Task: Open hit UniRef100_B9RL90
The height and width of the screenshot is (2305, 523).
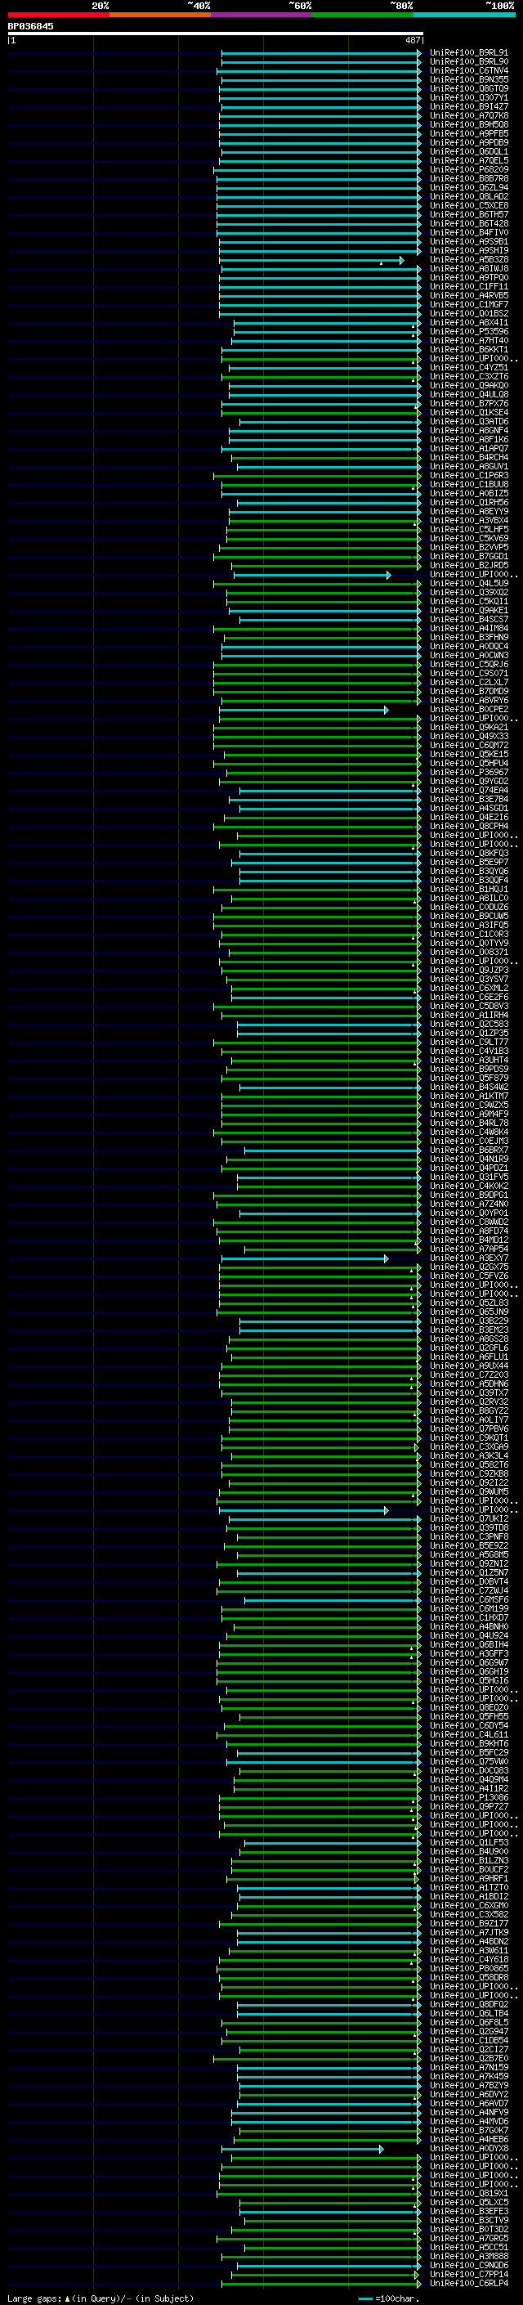Action: (x=468, y=62)
